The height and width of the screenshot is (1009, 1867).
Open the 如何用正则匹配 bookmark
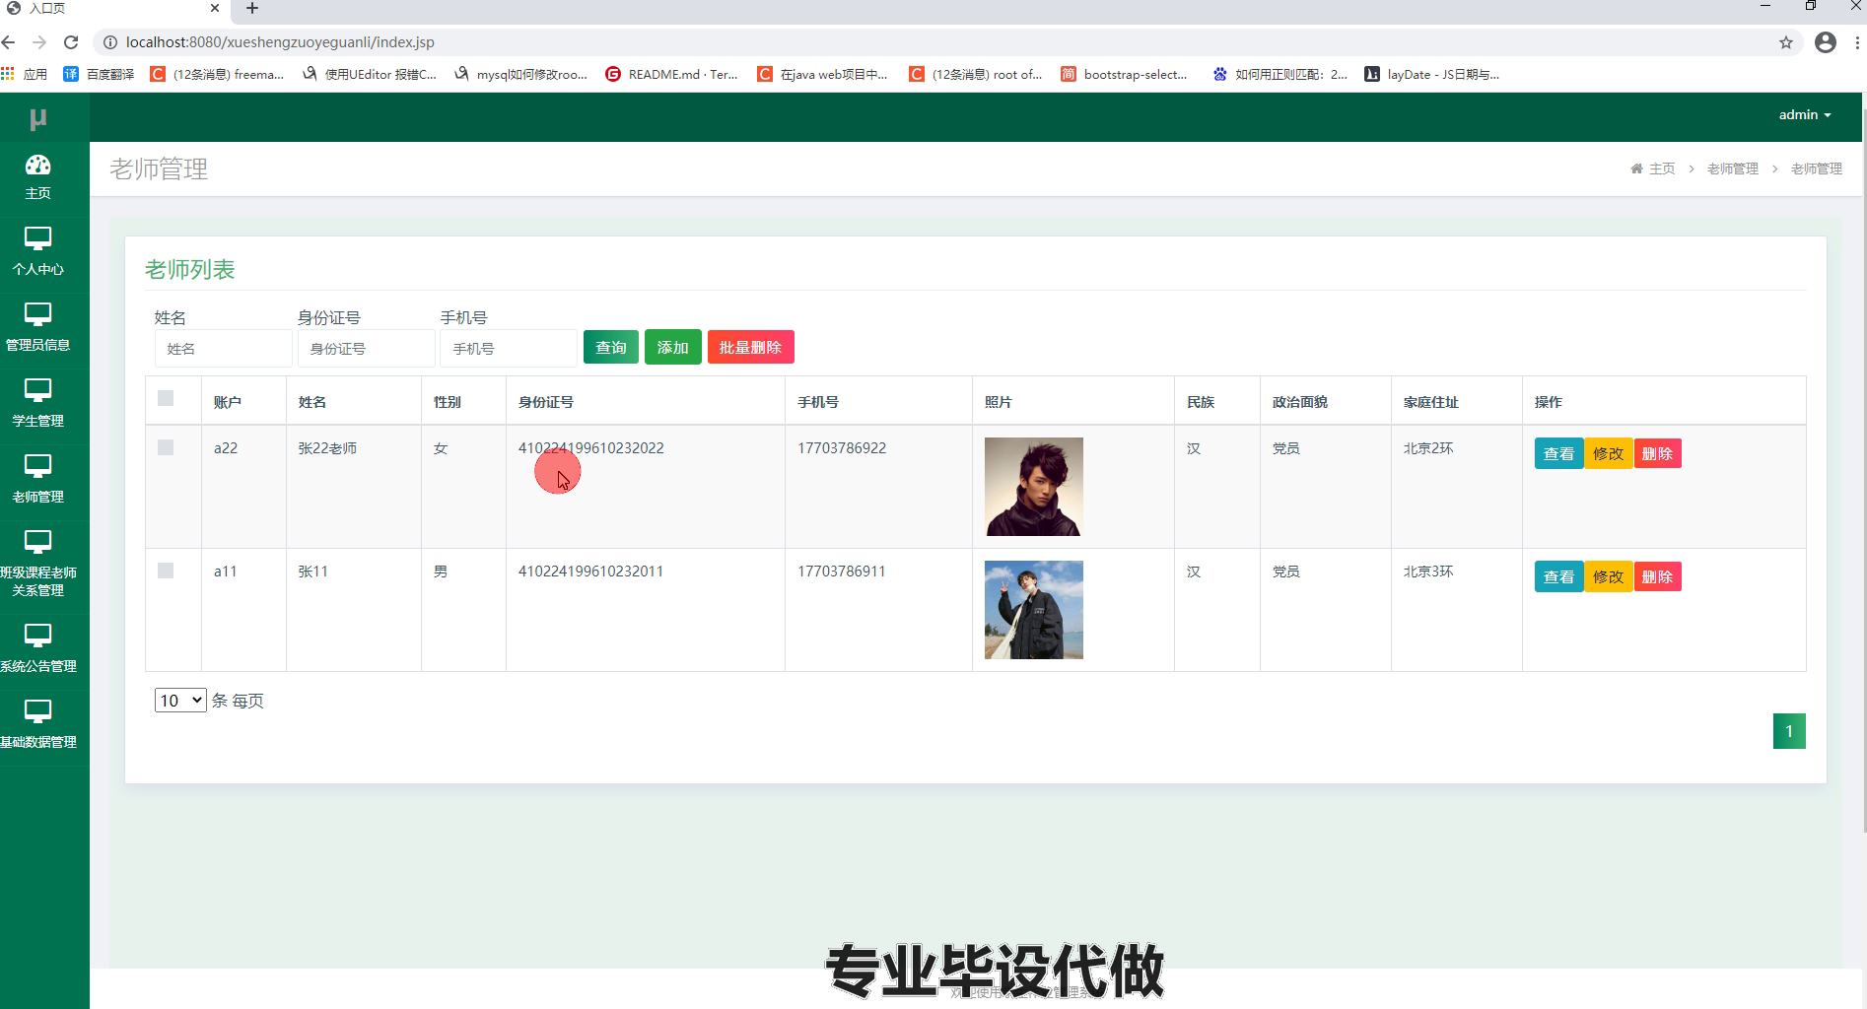(x=1279, y=74)
